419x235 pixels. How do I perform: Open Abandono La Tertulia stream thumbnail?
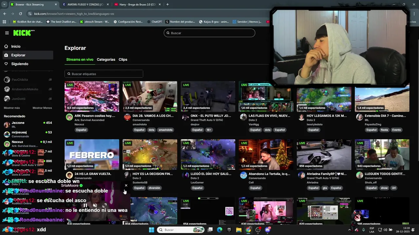tap(266, 155)
